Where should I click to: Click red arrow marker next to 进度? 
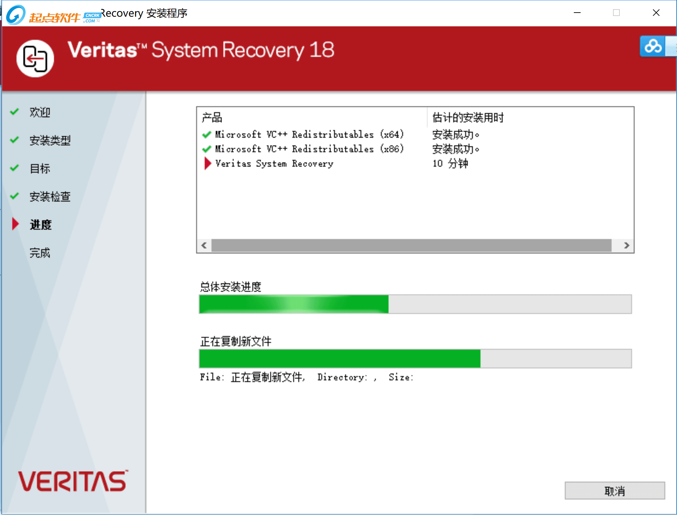coord(15,224)
